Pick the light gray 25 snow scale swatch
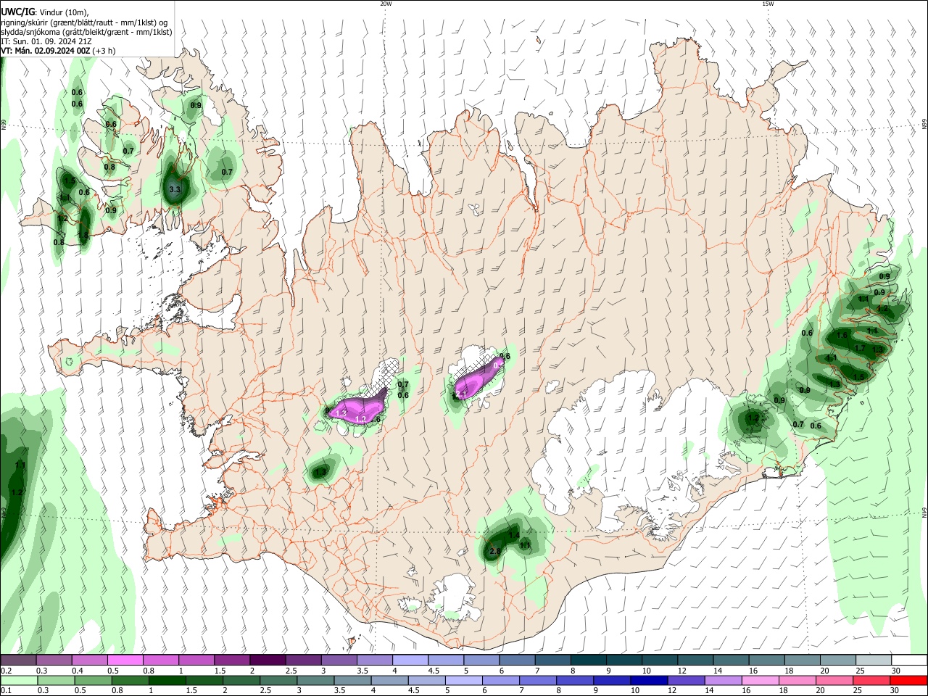The image size is (928, 696). point(874,660)
